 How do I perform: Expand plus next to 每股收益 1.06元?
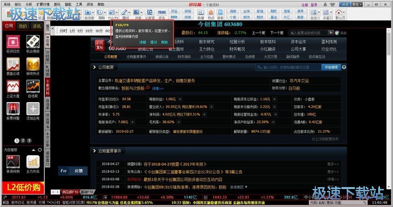pos(180,99)
